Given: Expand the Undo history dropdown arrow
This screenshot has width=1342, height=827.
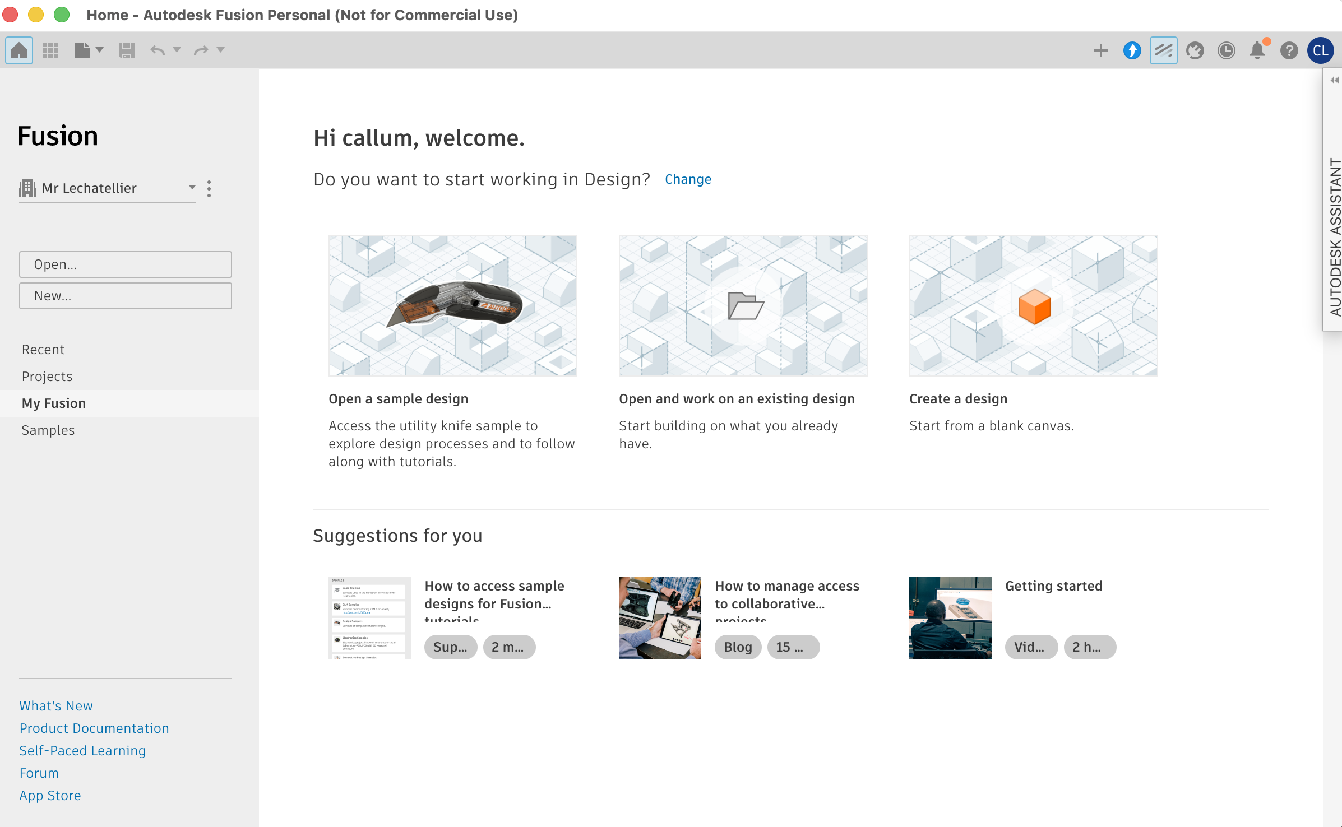Looking at the screenshot, I should pyautogui.click(x=177, y=50).
